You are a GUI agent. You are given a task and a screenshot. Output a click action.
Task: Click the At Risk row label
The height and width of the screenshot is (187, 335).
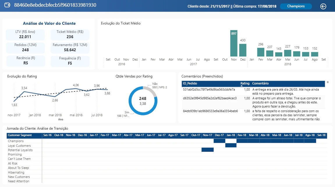pos(13,163)
